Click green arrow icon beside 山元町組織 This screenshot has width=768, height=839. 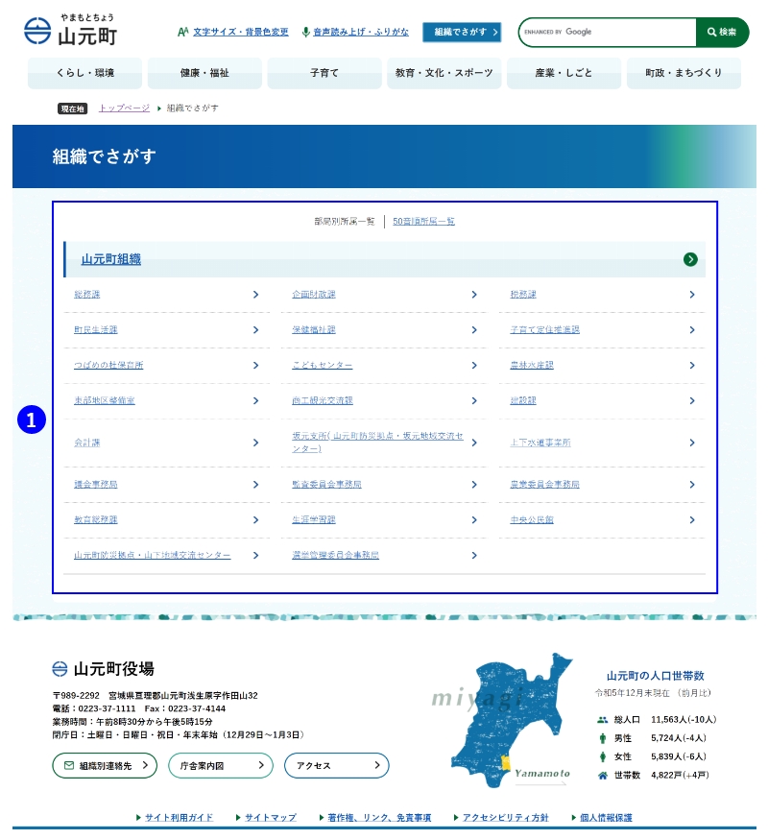coord(690,259)
